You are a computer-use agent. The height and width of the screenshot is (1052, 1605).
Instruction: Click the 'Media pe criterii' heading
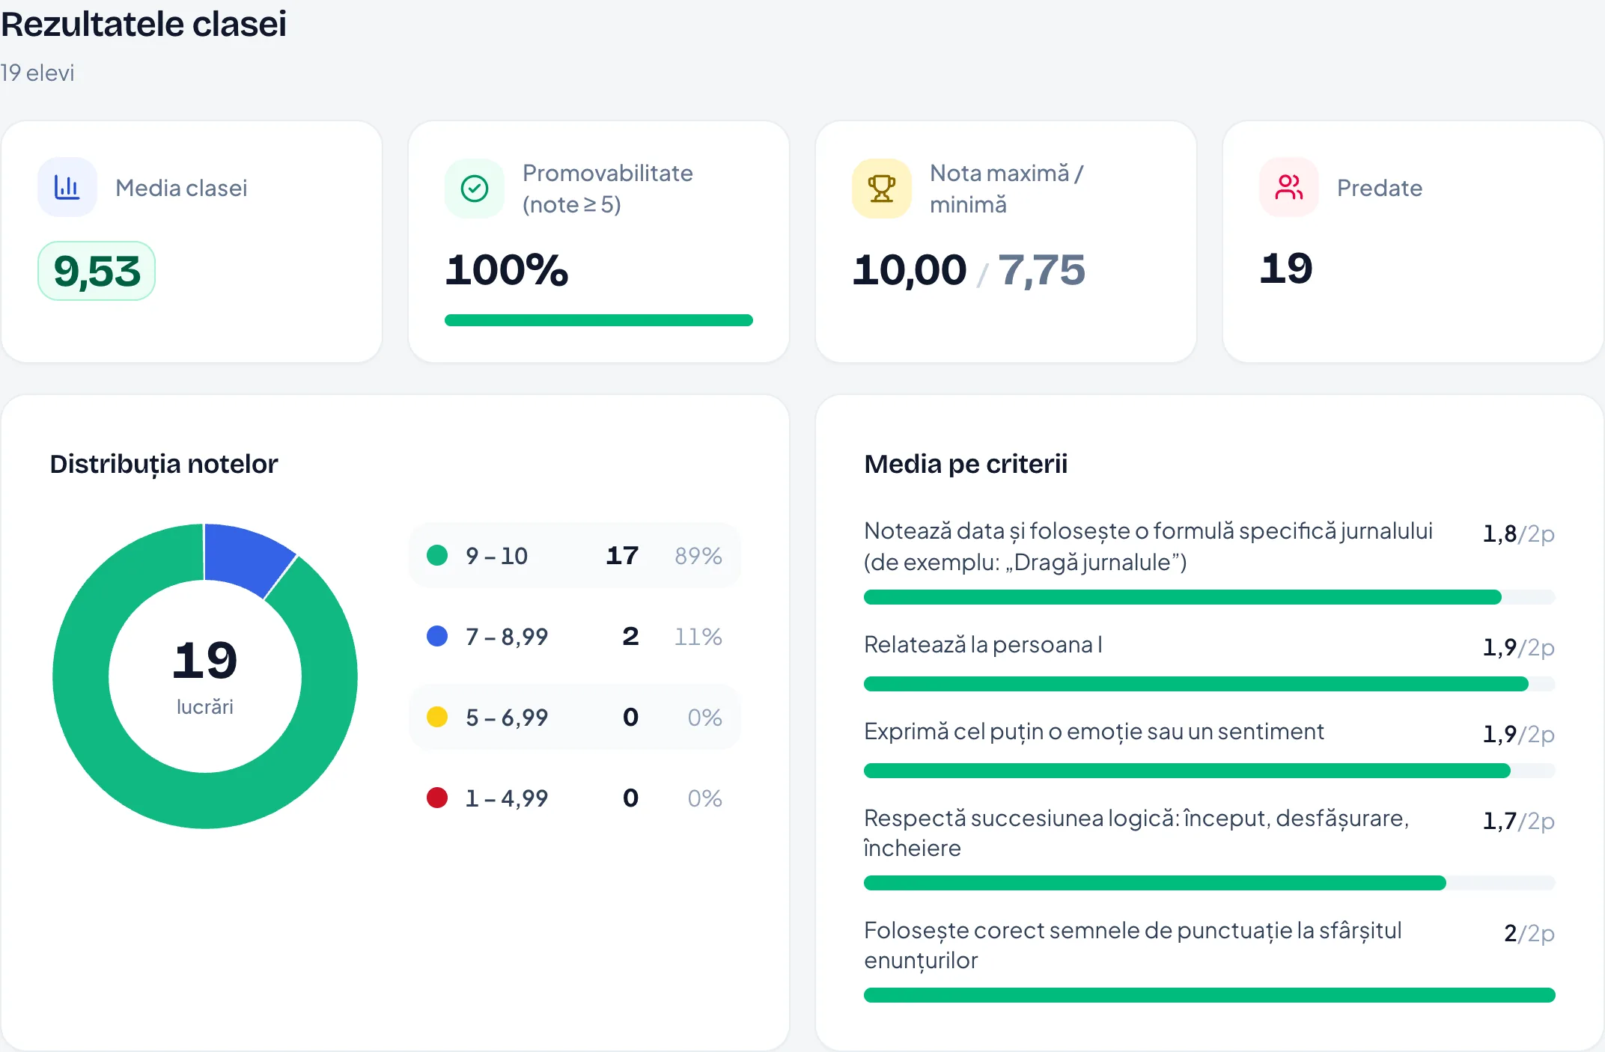(966, 464)
